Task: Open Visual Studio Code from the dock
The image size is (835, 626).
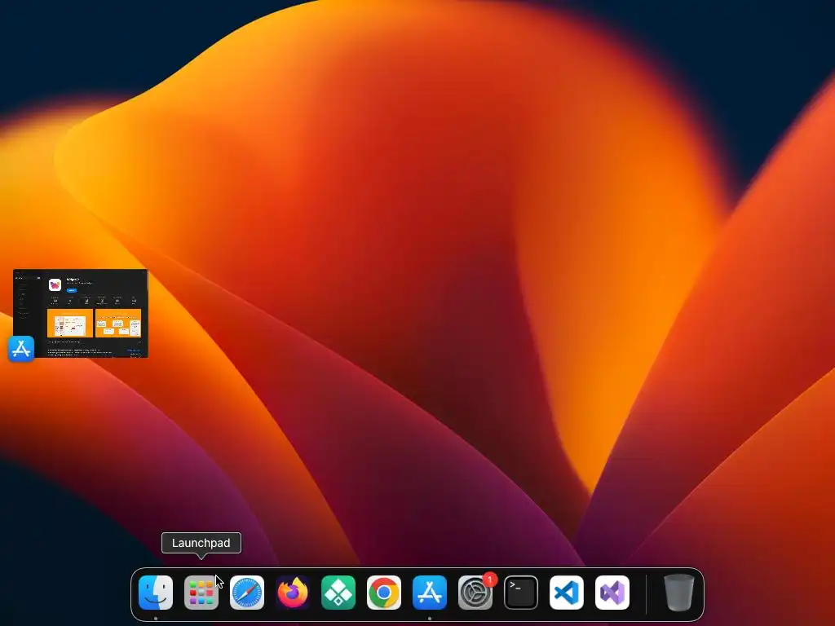Action: coord(567,593)
